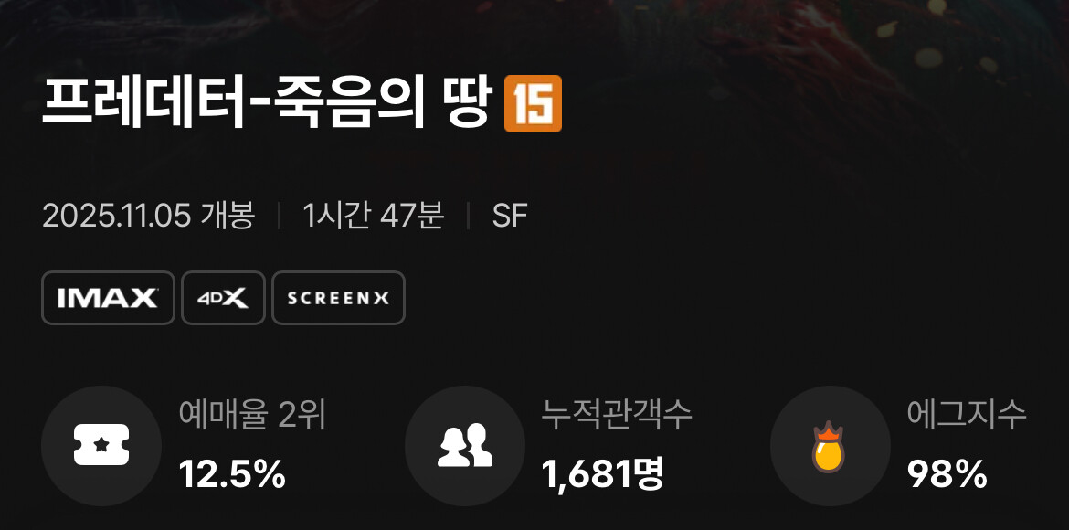Tap the orange 15 age rating badge
Image resolution: width=1069 pixels, height=530 pixels.
(534, 103)
